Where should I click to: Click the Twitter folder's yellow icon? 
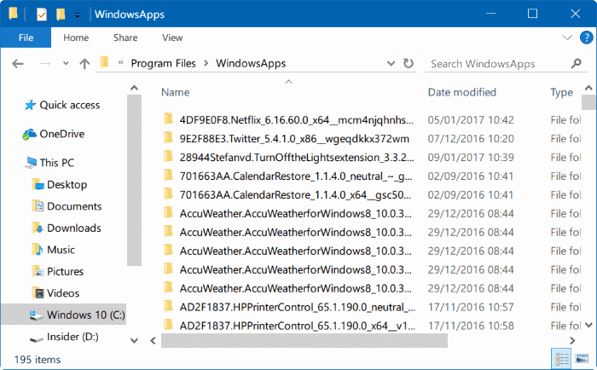coord(168,137)
